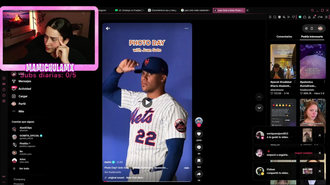This screenshot has width=330, height=185.
Task: Switch to the Comentarios tab
Action: (284, 36)
